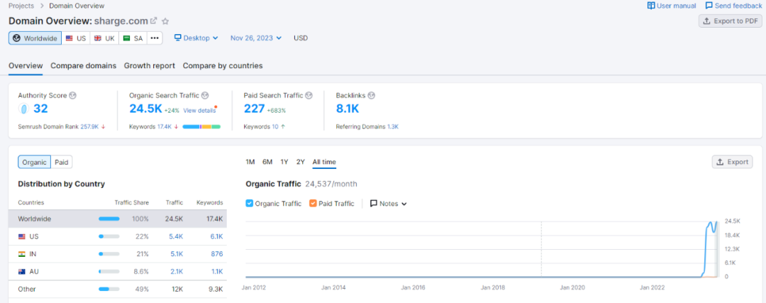Uncheck Paid Traffic checkbox
This screenshot has height=303, width=766.
coord(313,204)
